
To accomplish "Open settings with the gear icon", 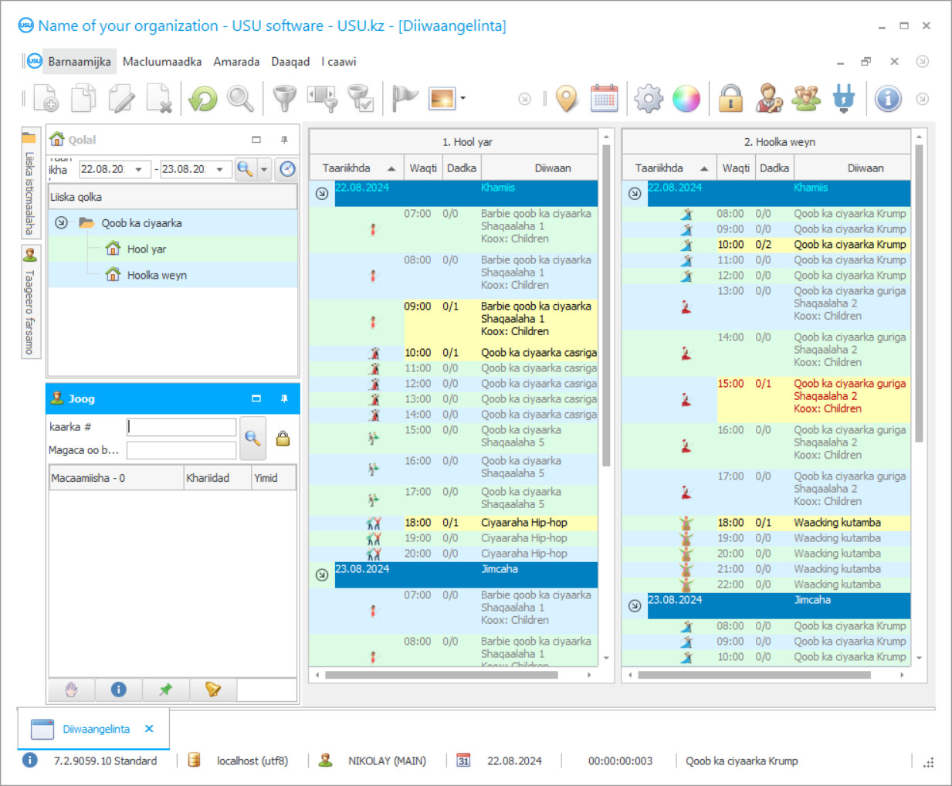I will pos(648,99).
